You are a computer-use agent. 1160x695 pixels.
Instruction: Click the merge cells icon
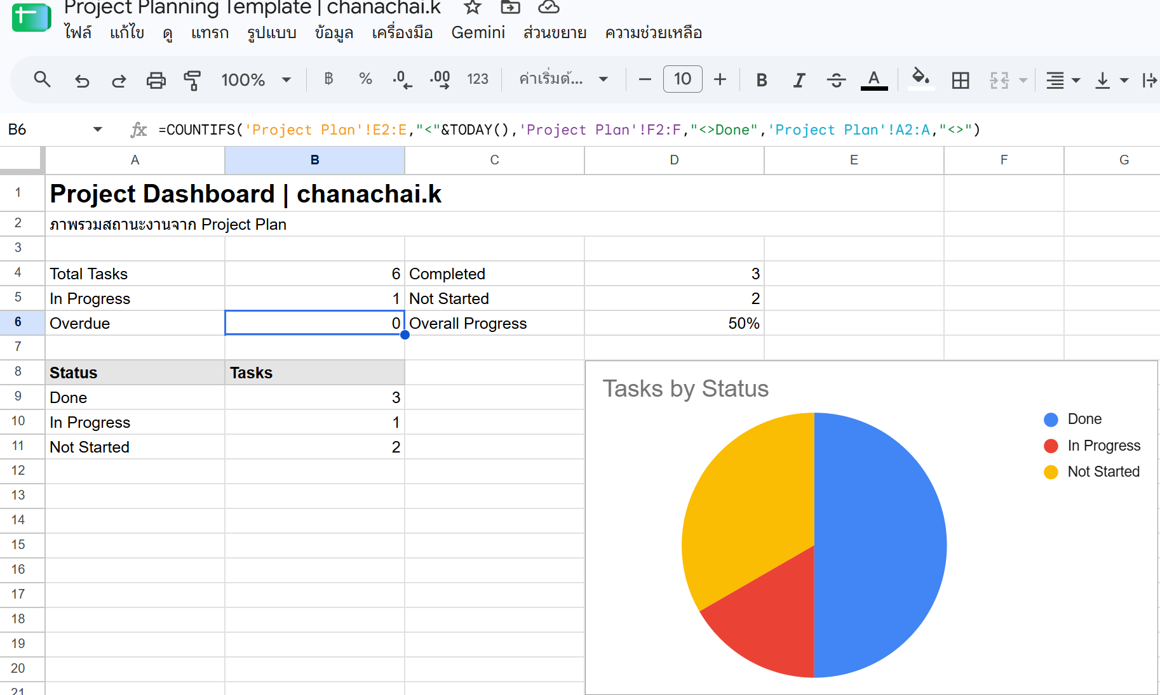999,80
